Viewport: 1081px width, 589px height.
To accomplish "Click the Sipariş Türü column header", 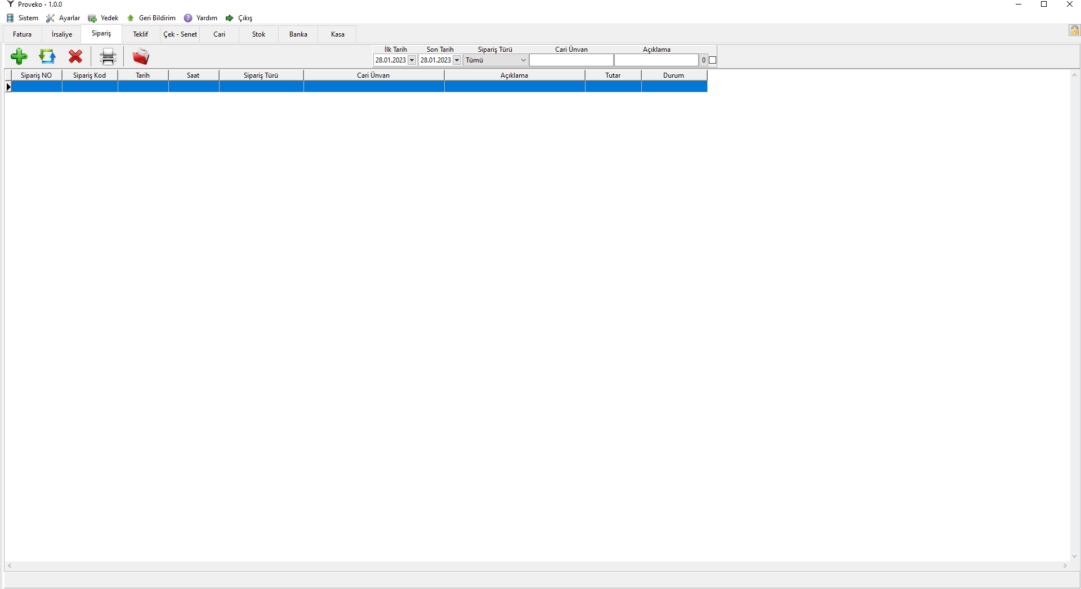I will (261, 75).
